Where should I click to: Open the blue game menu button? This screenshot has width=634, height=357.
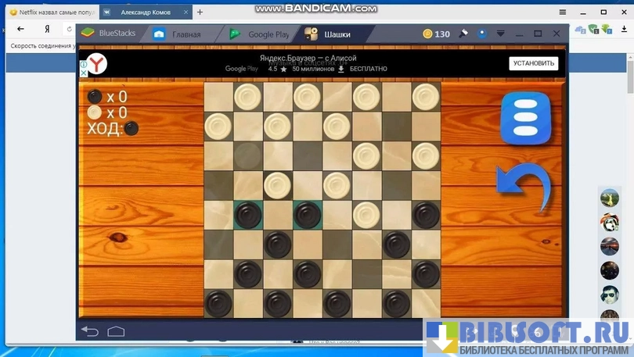click(525, 118)
